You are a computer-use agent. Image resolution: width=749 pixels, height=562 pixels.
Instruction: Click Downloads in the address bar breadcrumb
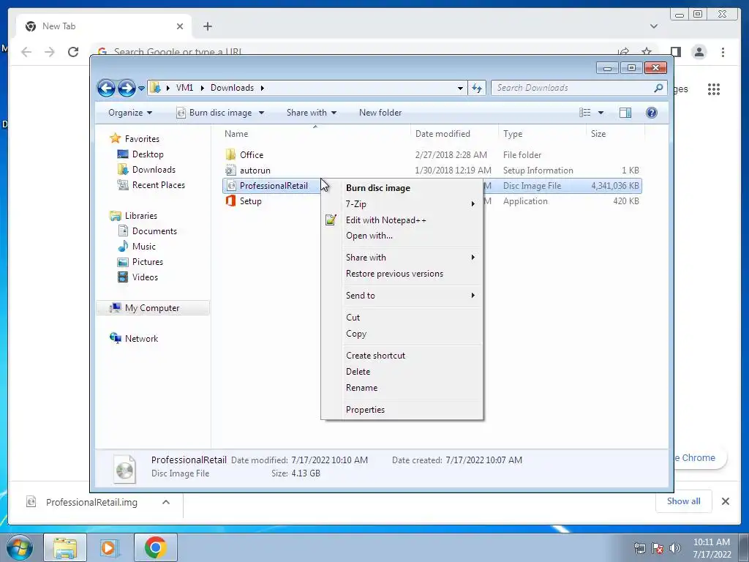232,88
